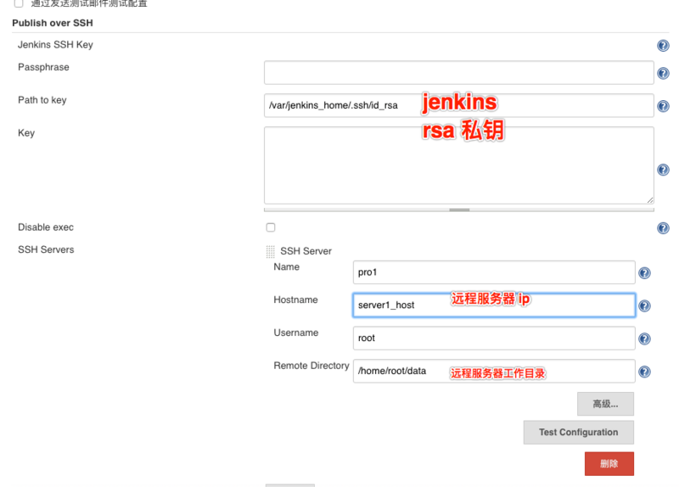
Task: Click the Publish over SSH heading
Action: point(53,23)
